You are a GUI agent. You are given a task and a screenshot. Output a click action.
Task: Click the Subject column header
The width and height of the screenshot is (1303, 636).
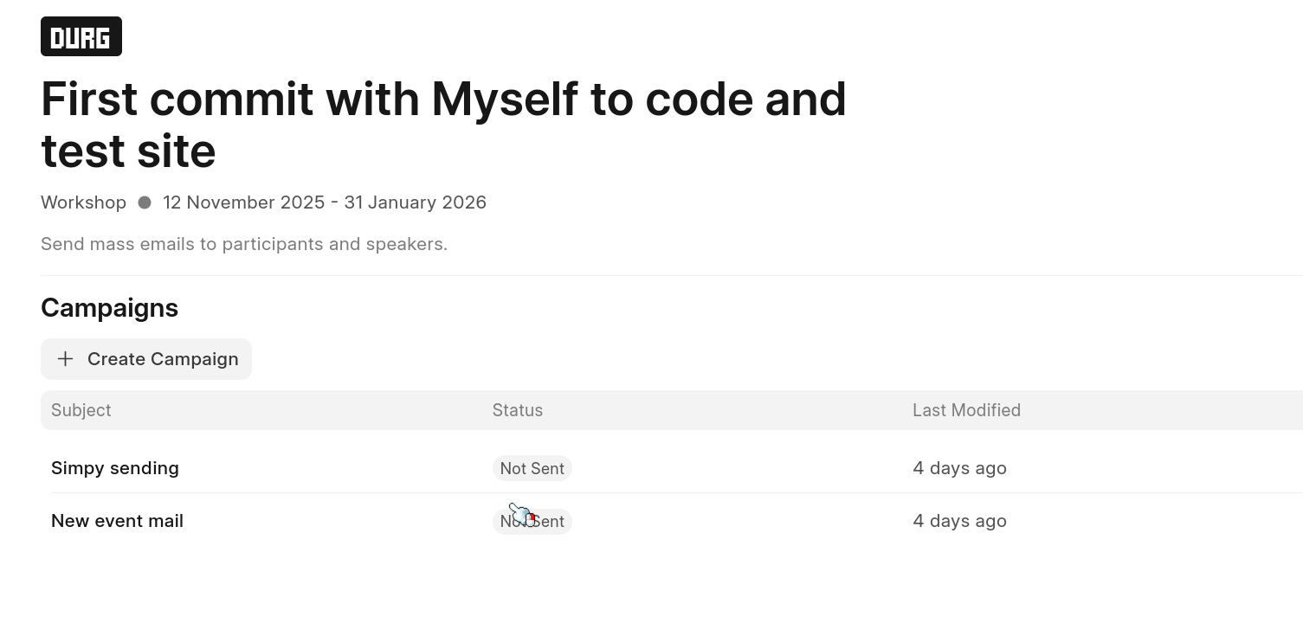coord(81,410)
